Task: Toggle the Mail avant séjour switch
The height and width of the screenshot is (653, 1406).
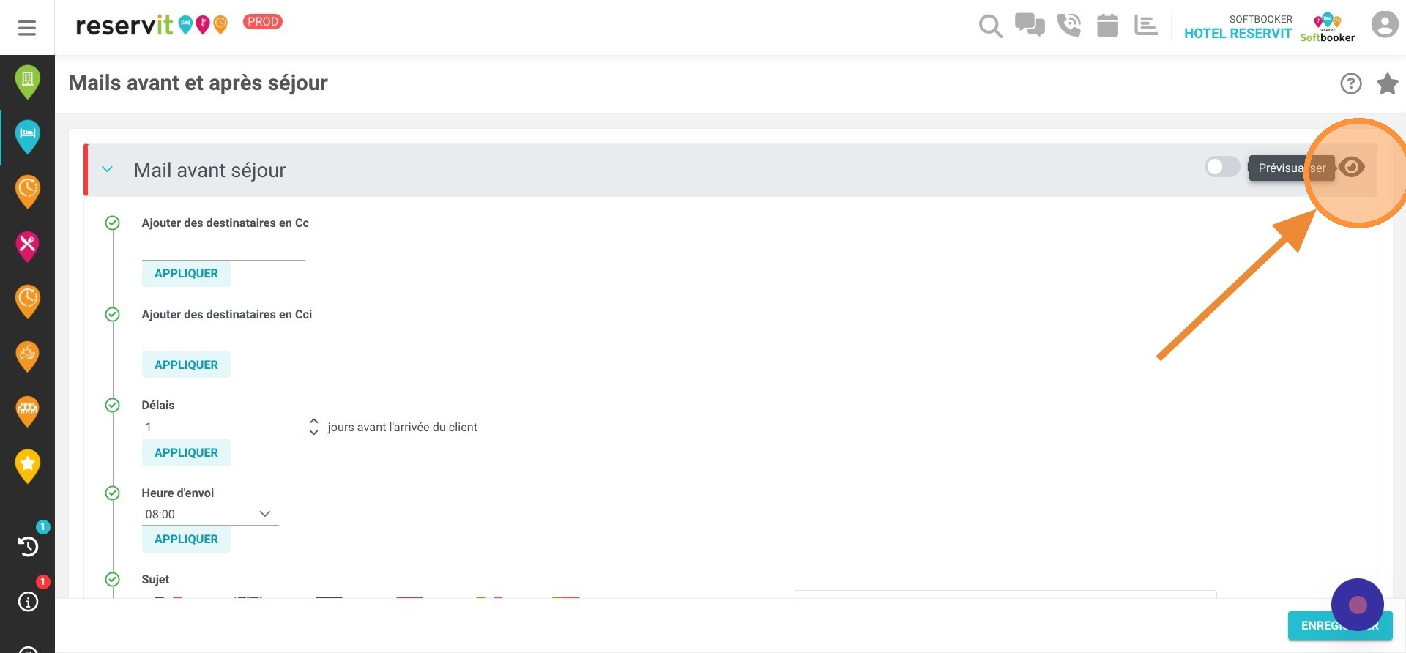Action: click(x=1221, y=168)
